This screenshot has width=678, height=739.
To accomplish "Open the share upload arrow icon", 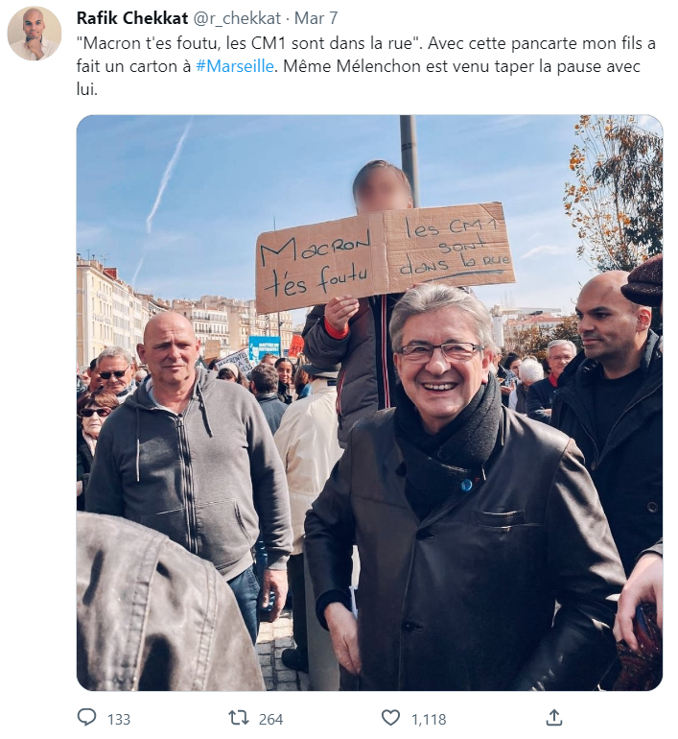I will pyautogui.click(x=554, y=717).
